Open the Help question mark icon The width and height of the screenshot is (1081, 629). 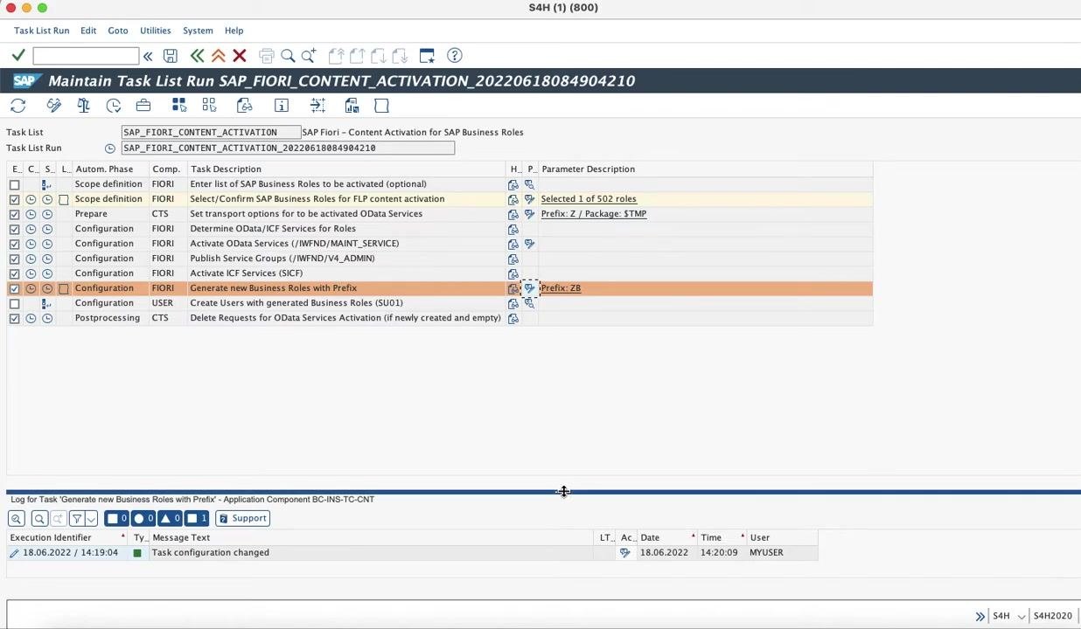455,56
